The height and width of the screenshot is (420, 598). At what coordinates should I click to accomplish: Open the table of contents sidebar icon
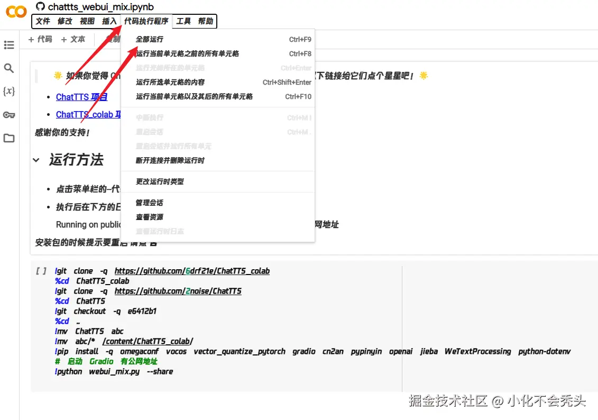pos(9,45)
